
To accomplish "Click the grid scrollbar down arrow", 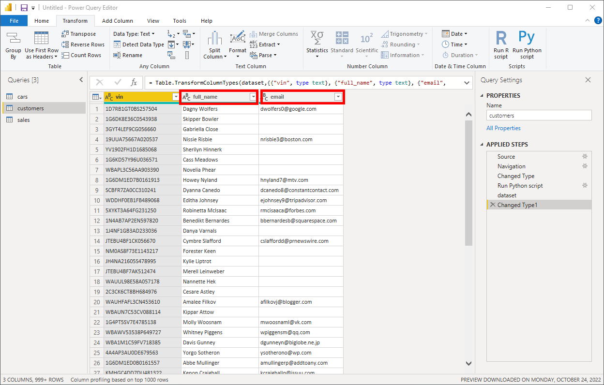I will tap(468, 363).
